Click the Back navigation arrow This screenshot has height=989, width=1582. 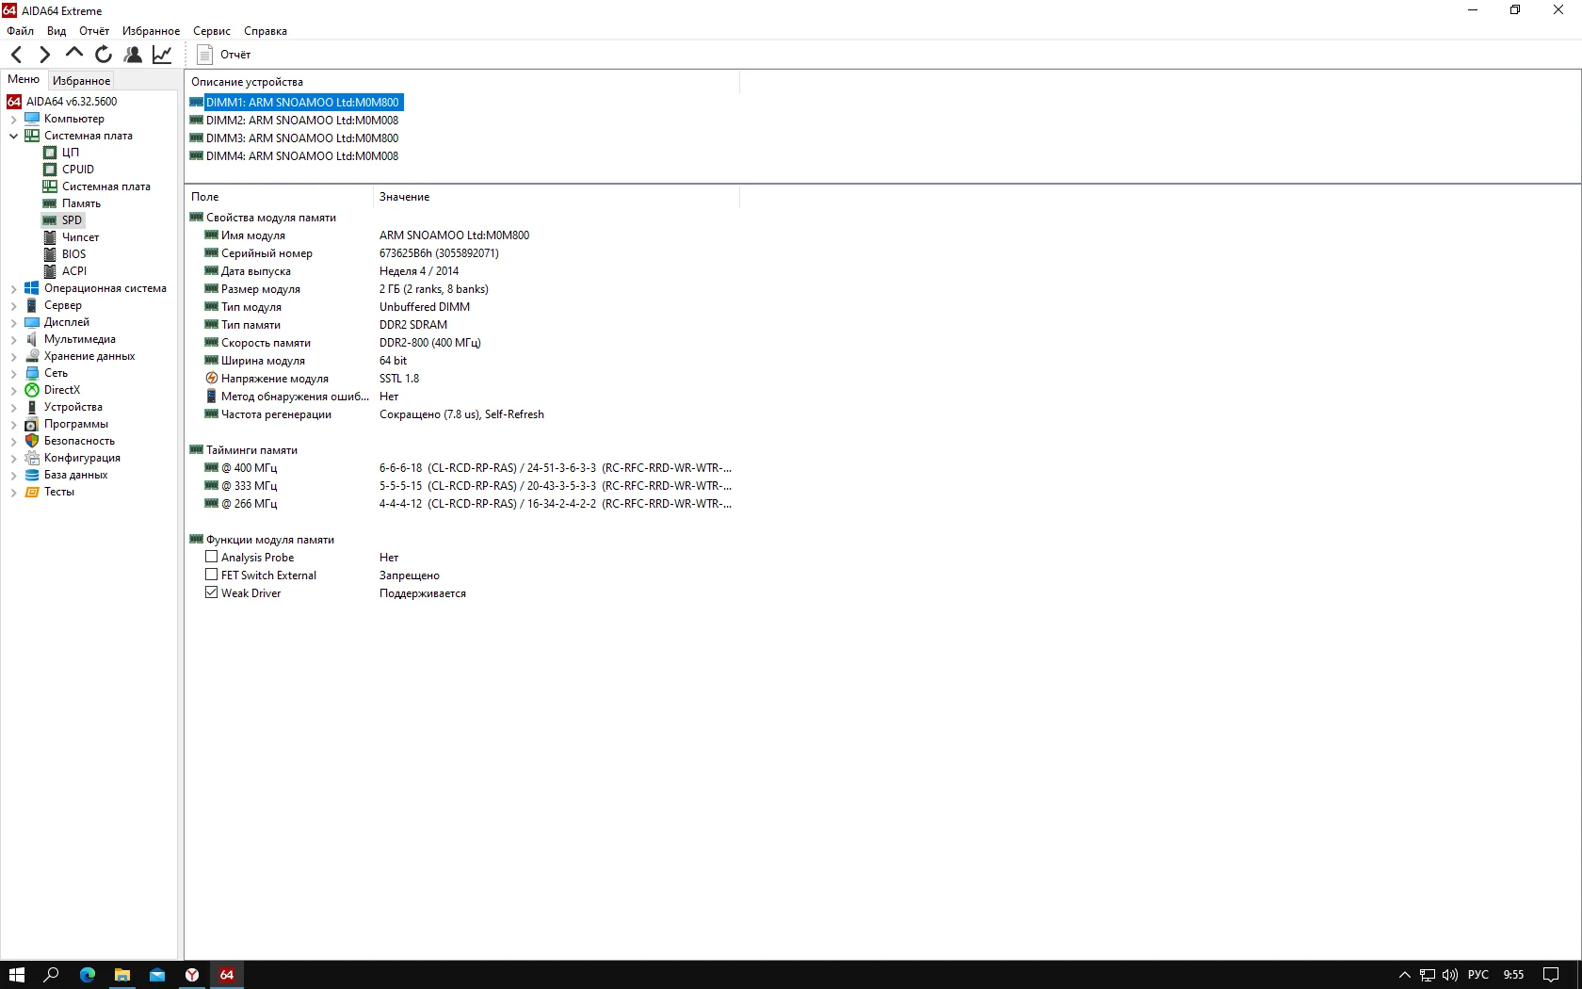pyautogui.click(x=16, y=55)
